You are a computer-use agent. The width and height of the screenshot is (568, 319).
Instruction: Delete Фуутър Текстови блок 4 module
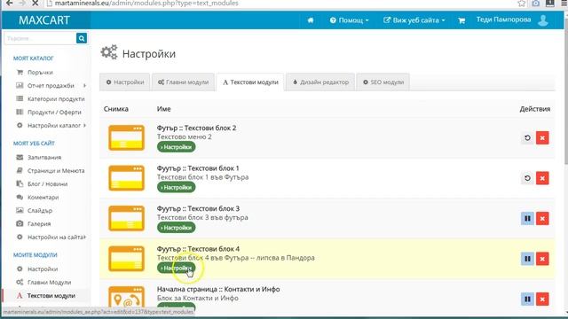pyautogui.click(x=542, y=259)
